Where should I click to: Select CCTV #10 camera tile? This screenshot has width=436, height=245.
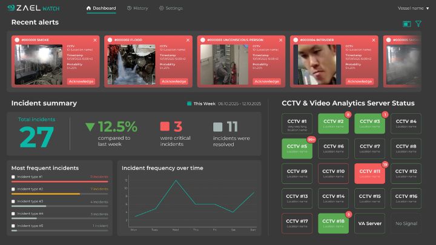(x=333, y=174)
